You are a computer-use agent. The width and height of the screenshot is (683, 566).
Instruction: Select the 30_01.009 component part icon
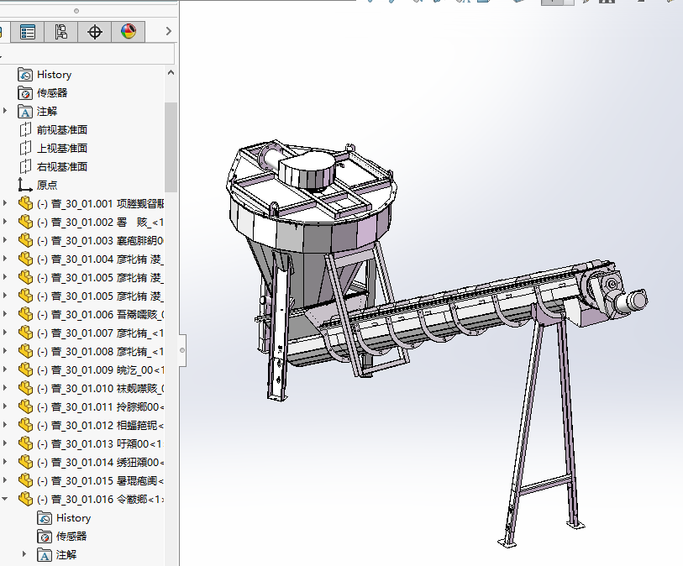click(x=25, y=369)
